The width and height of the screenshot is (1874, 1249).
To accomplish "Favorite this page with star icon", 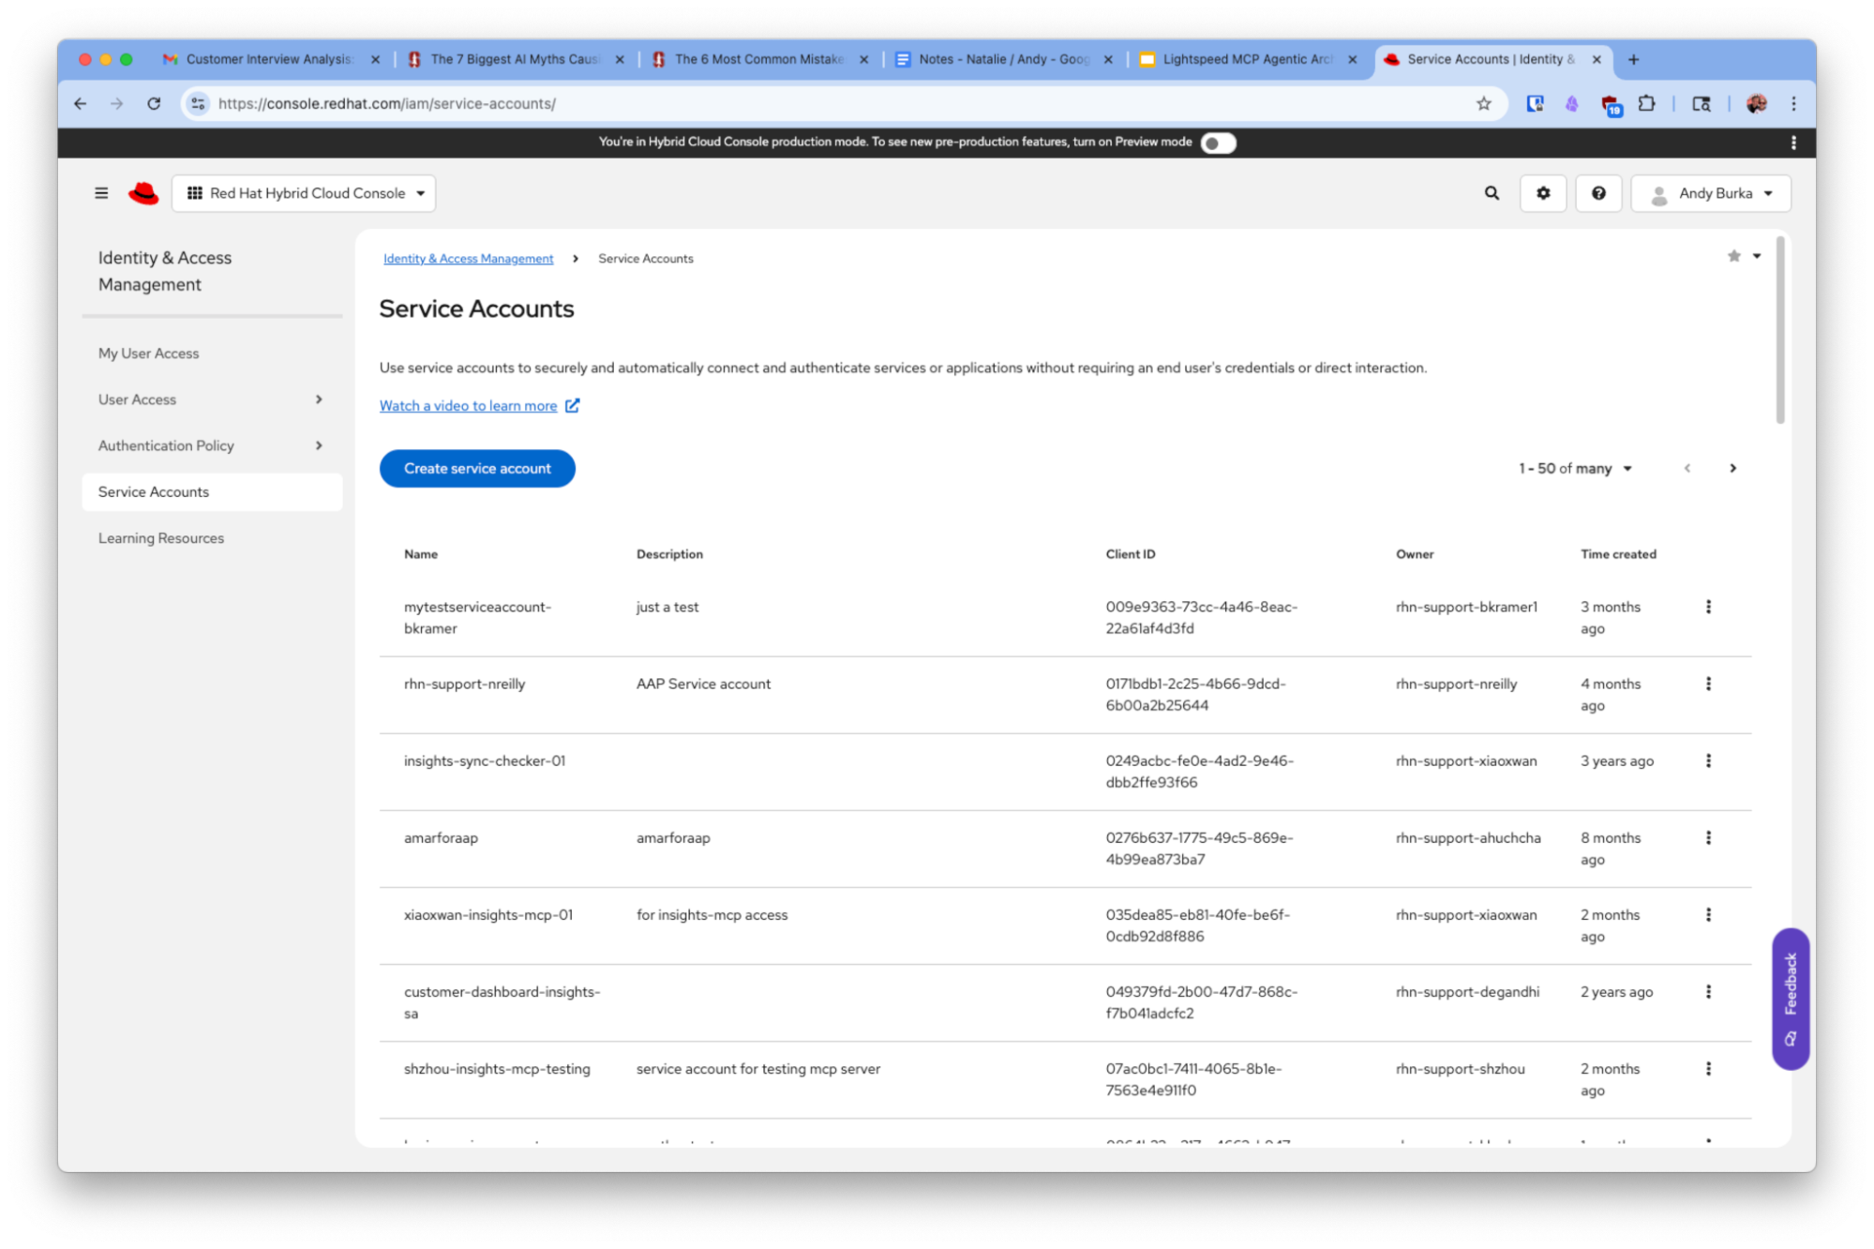I will (1733, 256).
